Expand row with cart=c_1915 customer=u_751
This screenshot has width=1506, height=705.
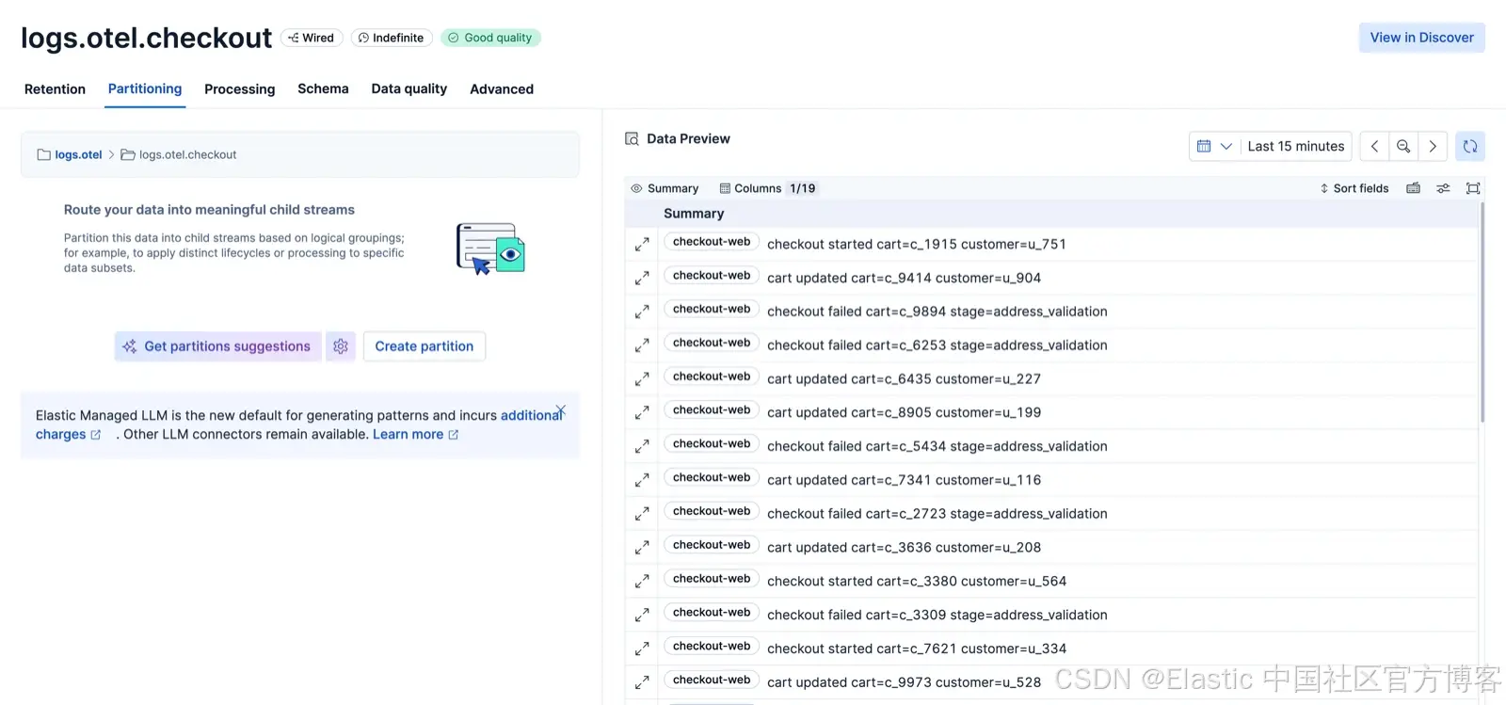(x=642, y=245)
